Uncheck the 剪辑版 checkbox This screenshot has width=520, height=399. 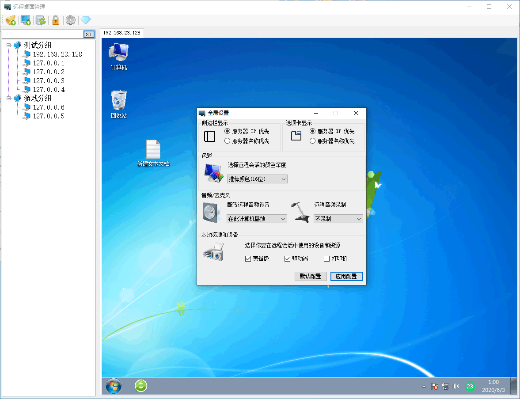248,258
